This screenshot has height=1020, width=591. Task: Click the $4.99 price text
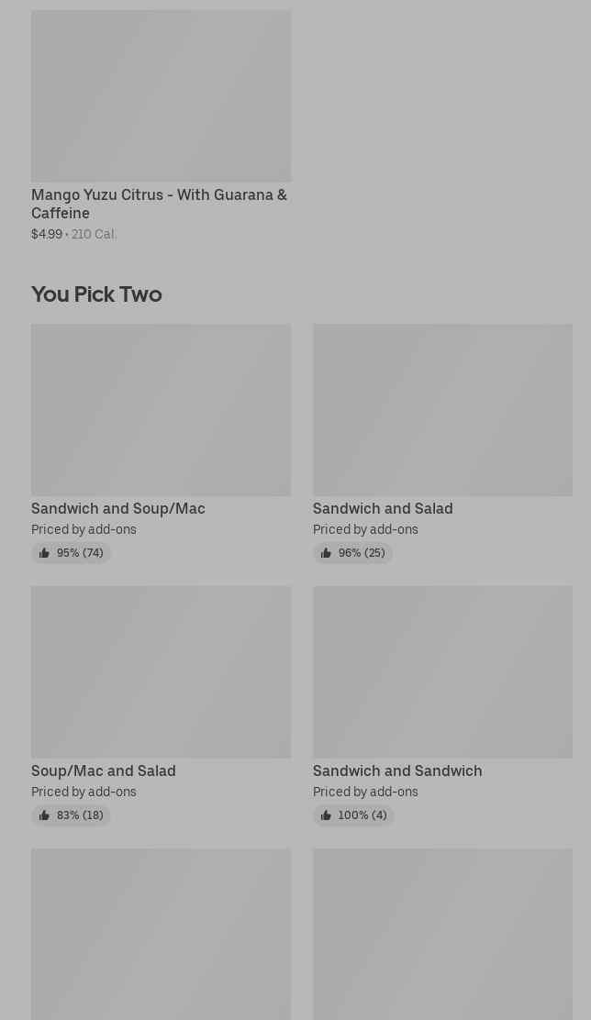click(x=47, y=234)
